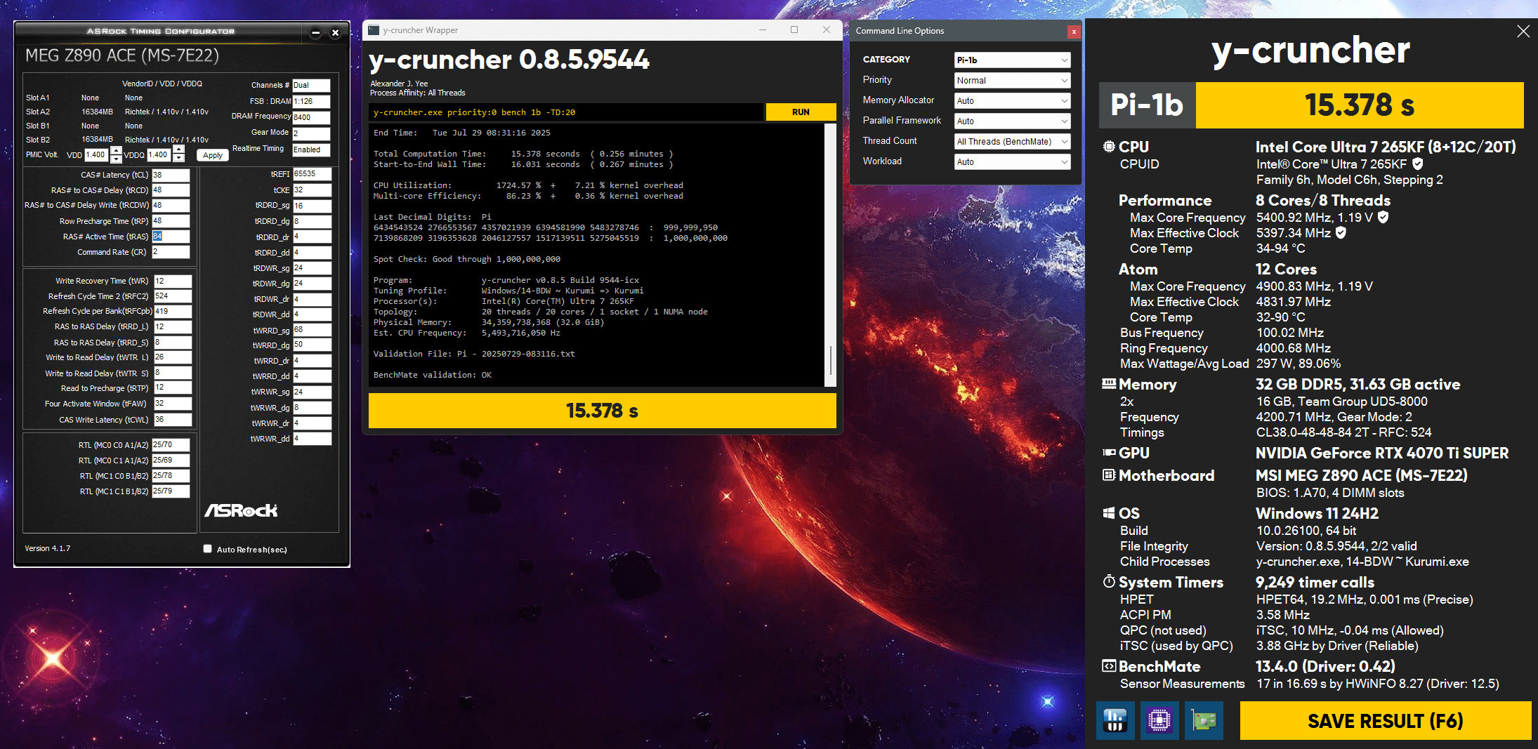Open the HWiNFO sensor icon

click(x=1115, y=720)
